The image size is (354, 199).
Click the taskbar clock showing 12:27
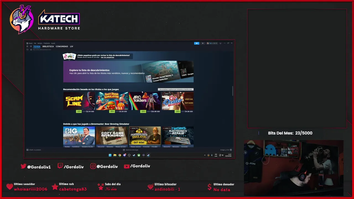(230, 155)
